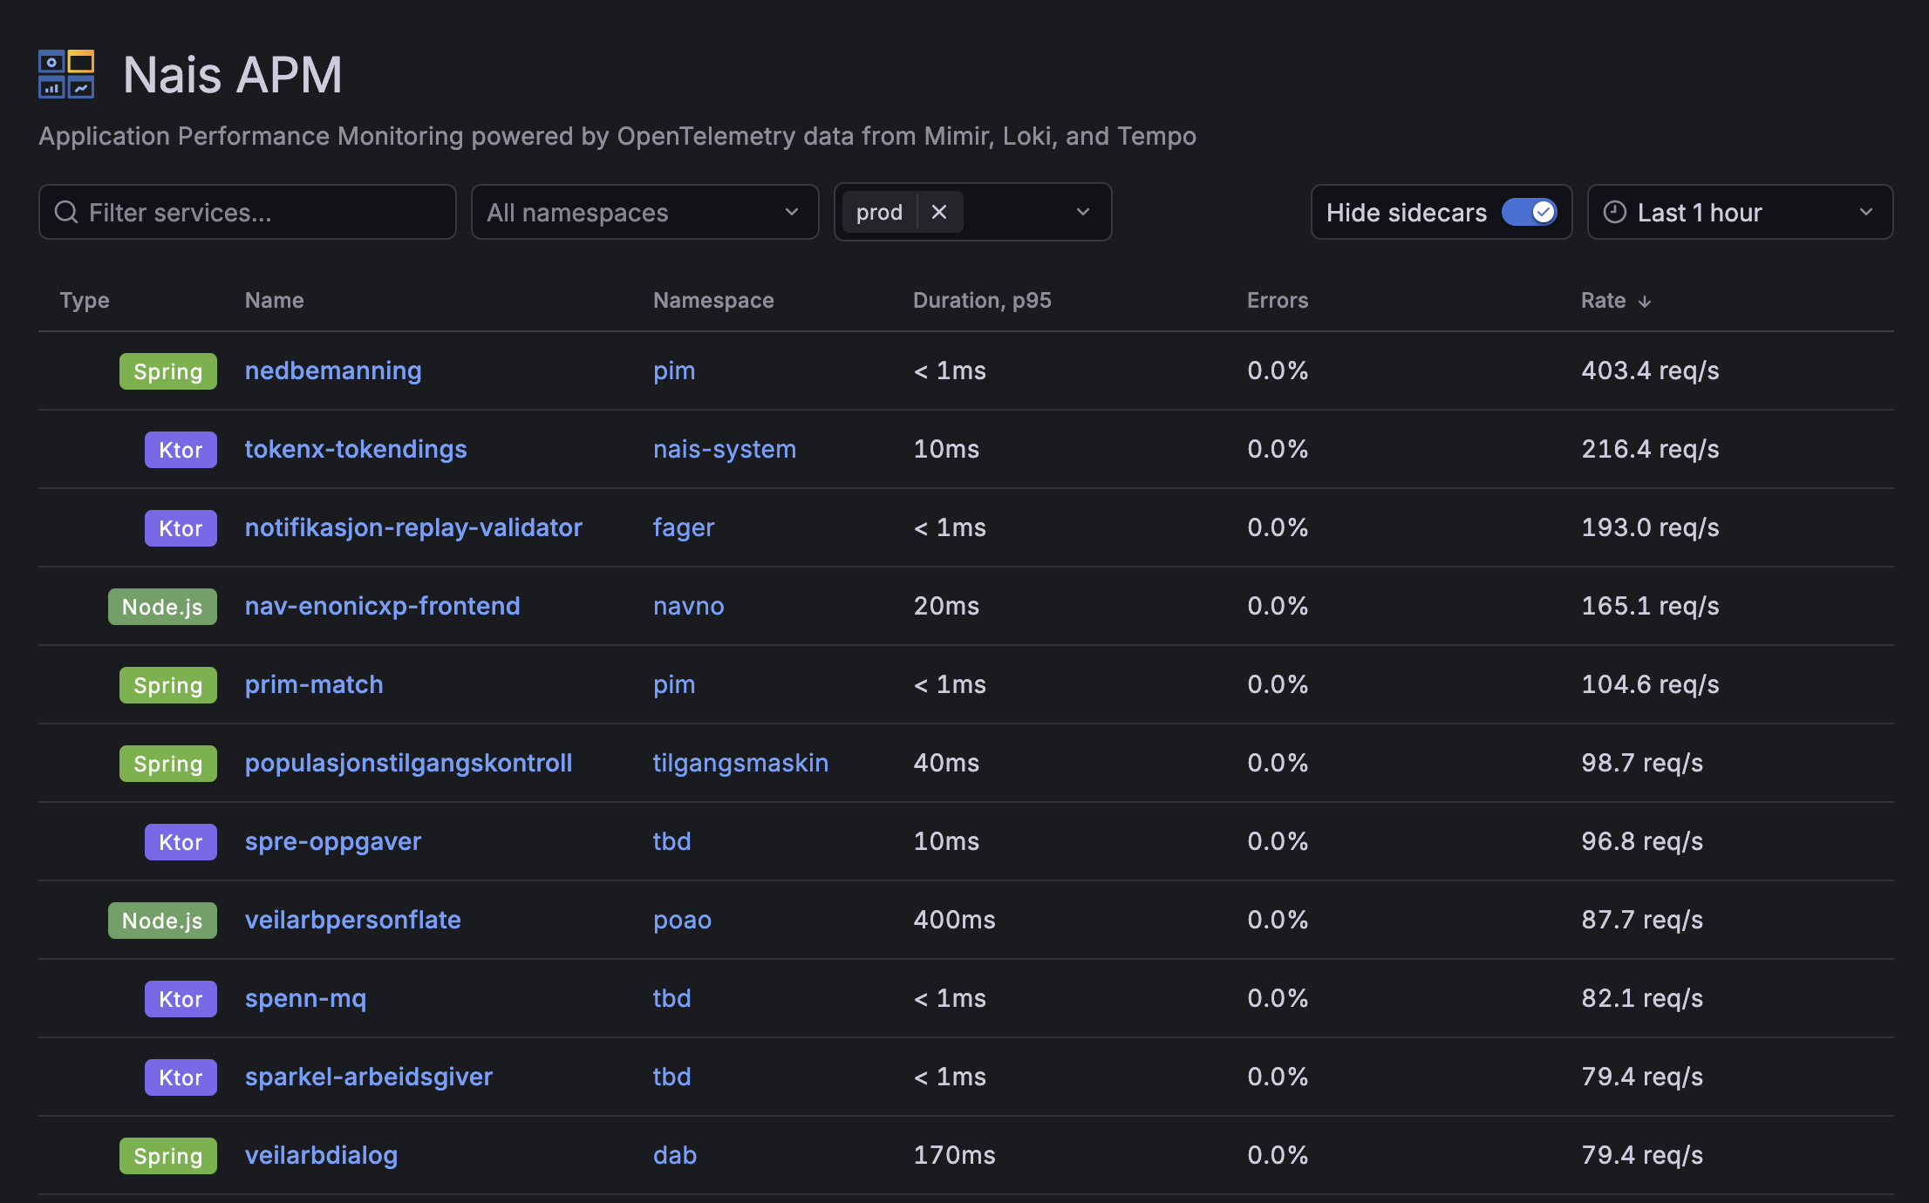
Task: Open the Last 1 hour time range dropdown
Action: pos(1740,212)
